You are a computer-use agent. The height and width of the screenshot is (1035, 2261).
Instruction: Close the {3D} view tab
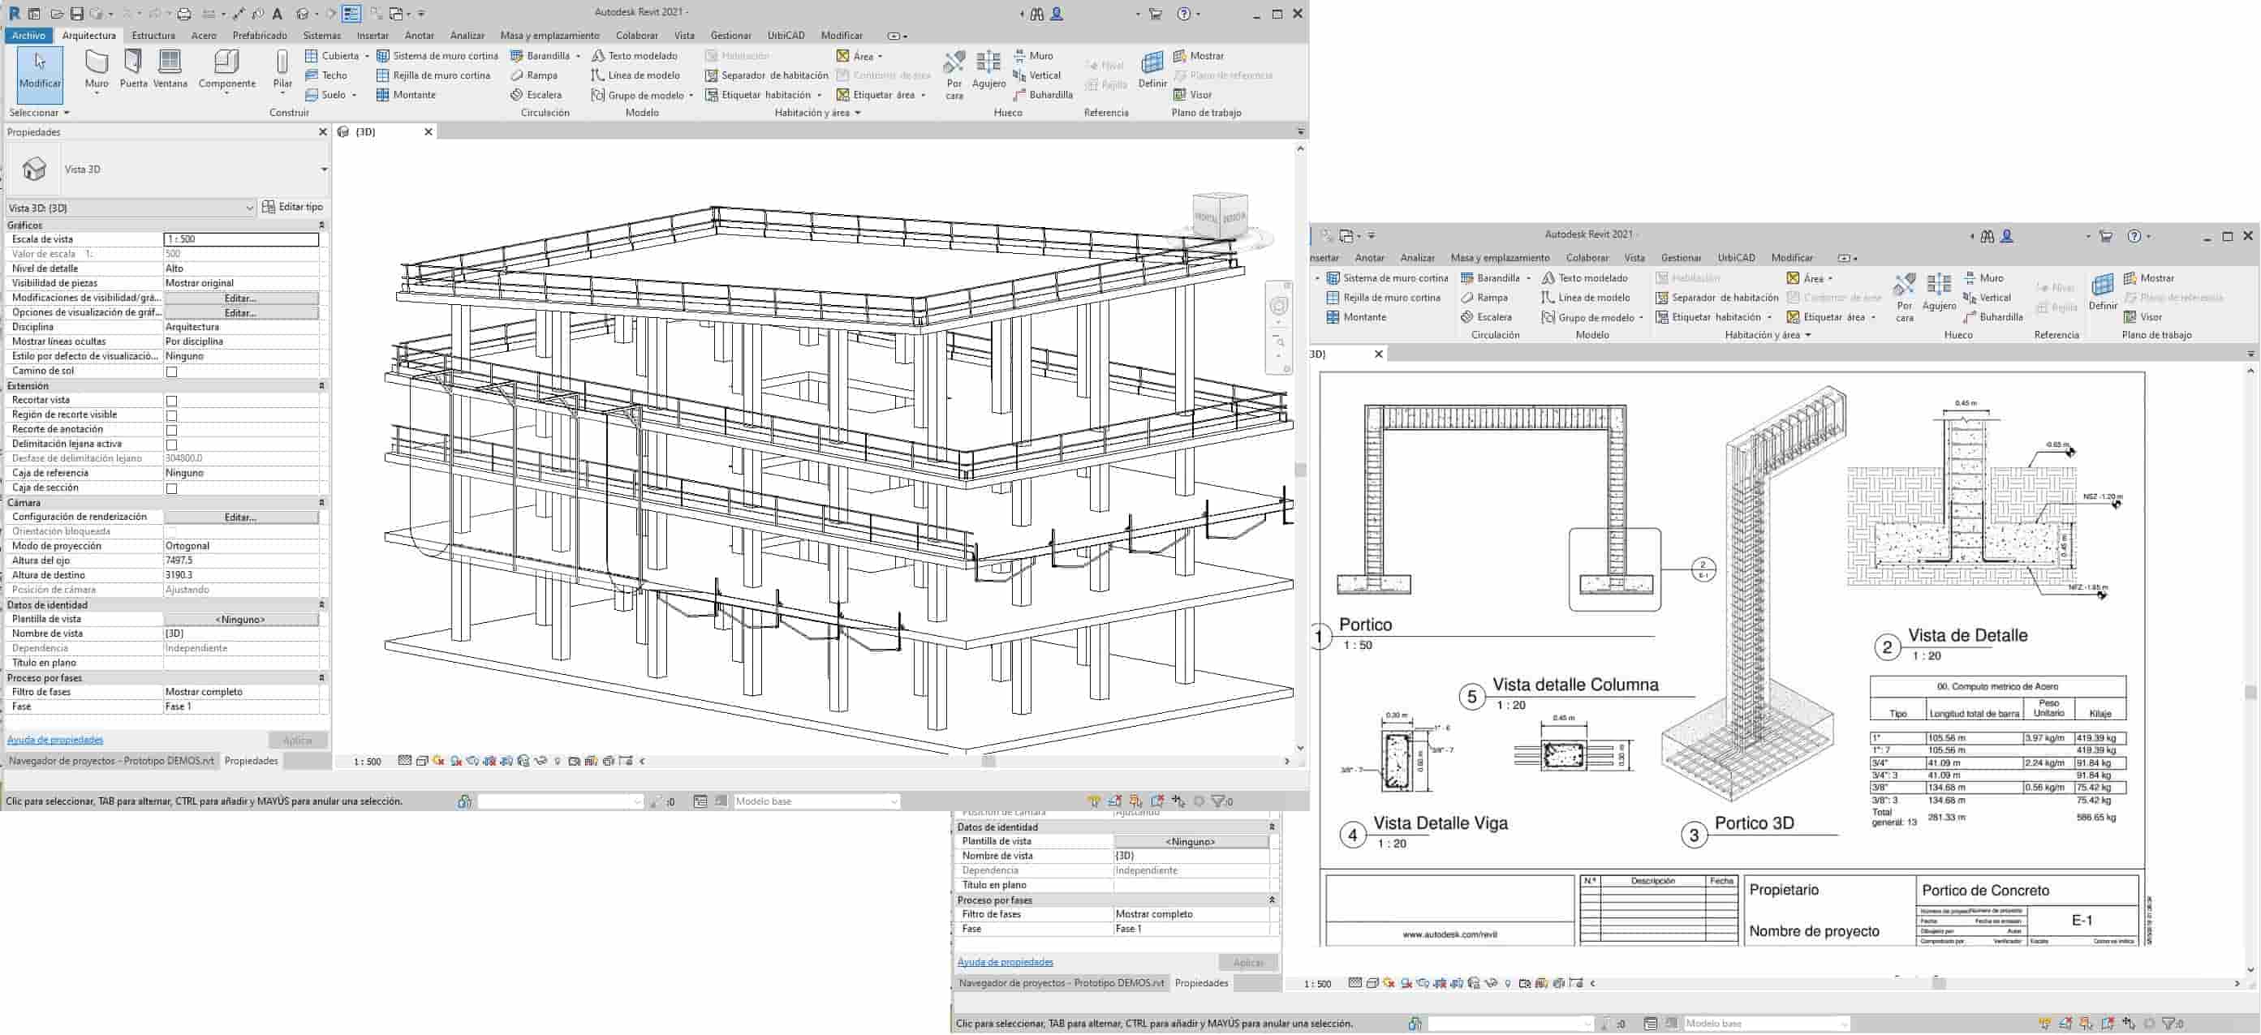(x=429, y=131)
